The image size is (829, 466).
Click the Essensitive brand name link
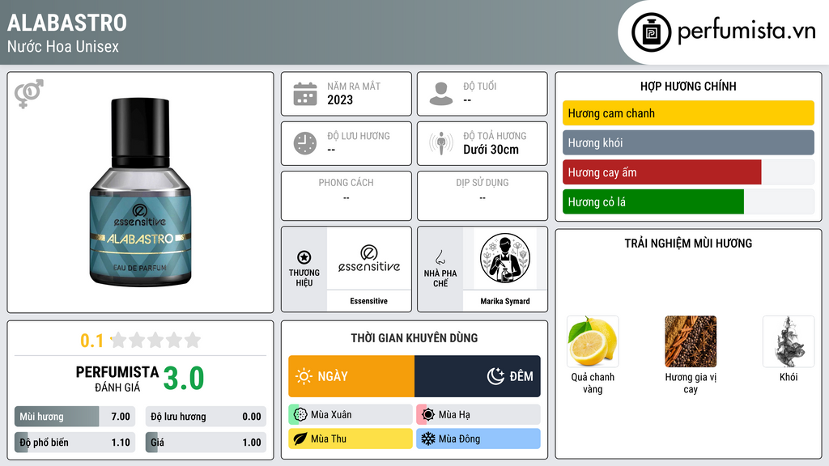pos(368,301)
